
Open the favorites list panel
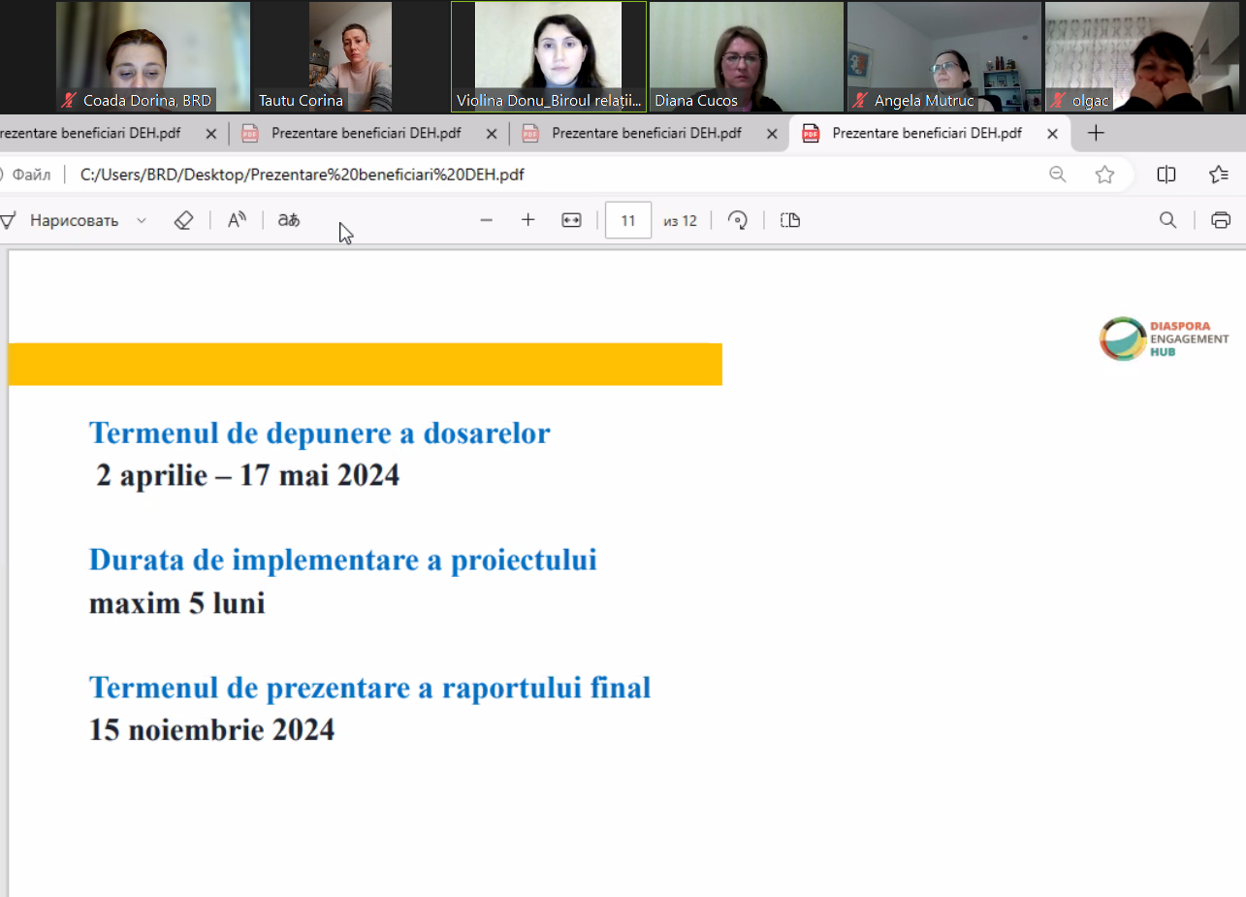tap(1219, 175)
